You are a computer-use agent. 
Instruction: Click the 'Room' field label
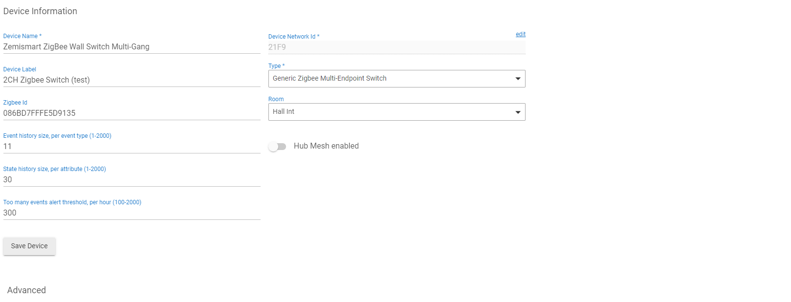coord(276,99)
